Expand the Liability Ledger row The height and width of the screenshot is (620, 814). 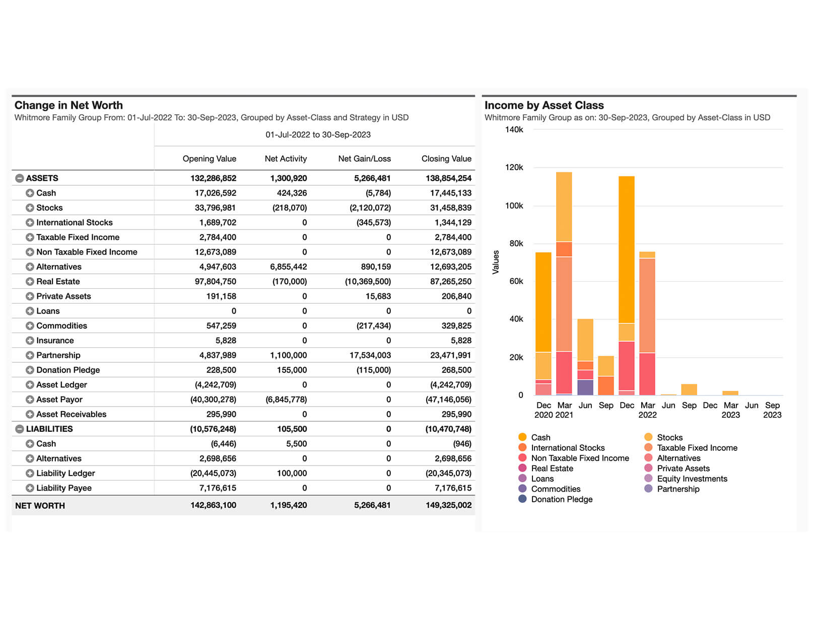coord(30,474)
